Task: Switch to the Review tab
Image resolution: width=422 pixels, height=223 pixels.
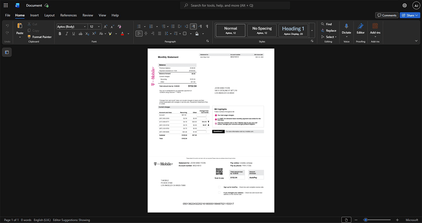Action: (x=88, y=15)
